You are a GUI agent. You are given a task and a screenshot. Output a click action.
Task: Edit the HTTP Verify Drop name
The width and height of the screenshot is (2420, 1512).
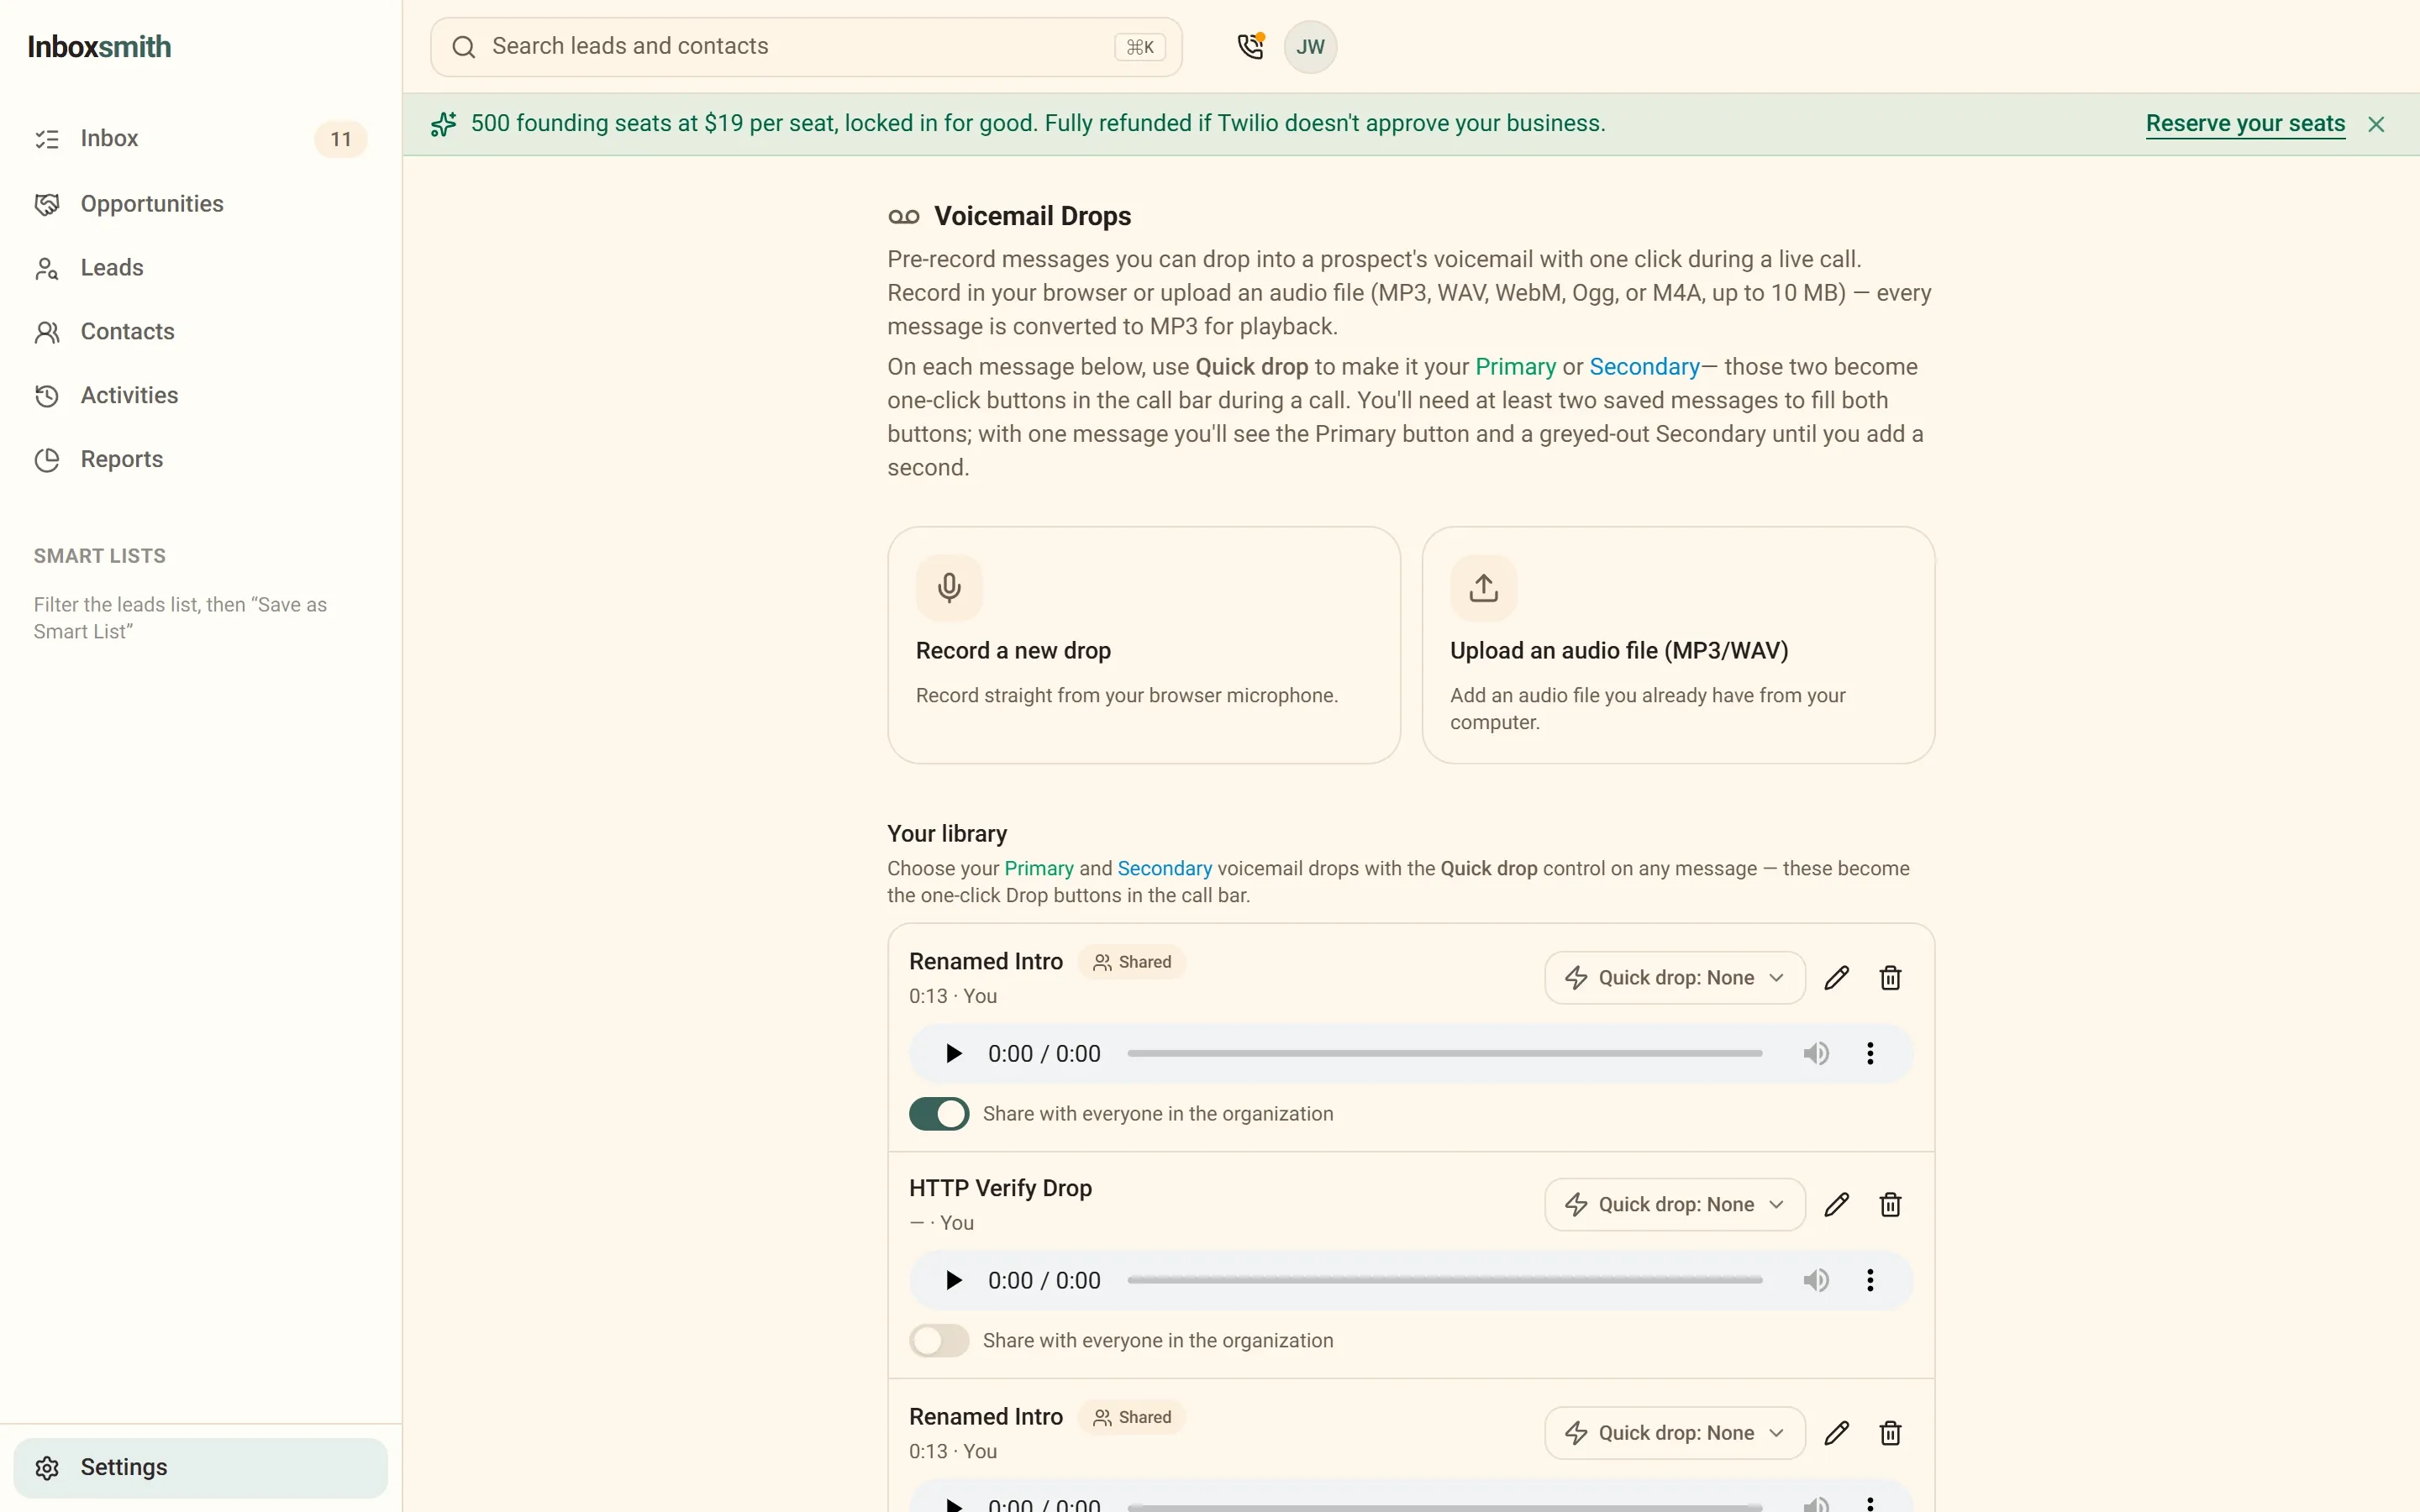pyautogui.click(x=1836, y=1205)
